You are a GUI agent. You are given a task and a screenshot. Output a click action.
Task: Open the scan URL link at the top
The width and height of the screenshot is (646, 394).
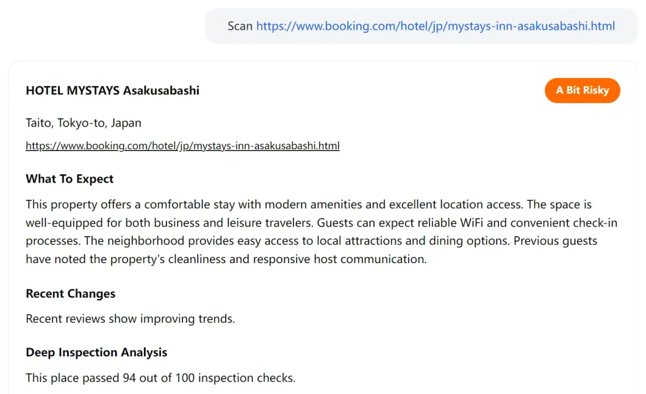tap(436, 26)
